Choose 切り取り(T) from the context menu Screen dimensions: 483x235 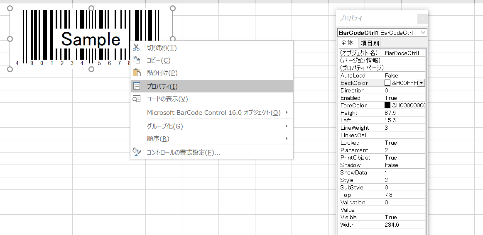click(212, 48)
